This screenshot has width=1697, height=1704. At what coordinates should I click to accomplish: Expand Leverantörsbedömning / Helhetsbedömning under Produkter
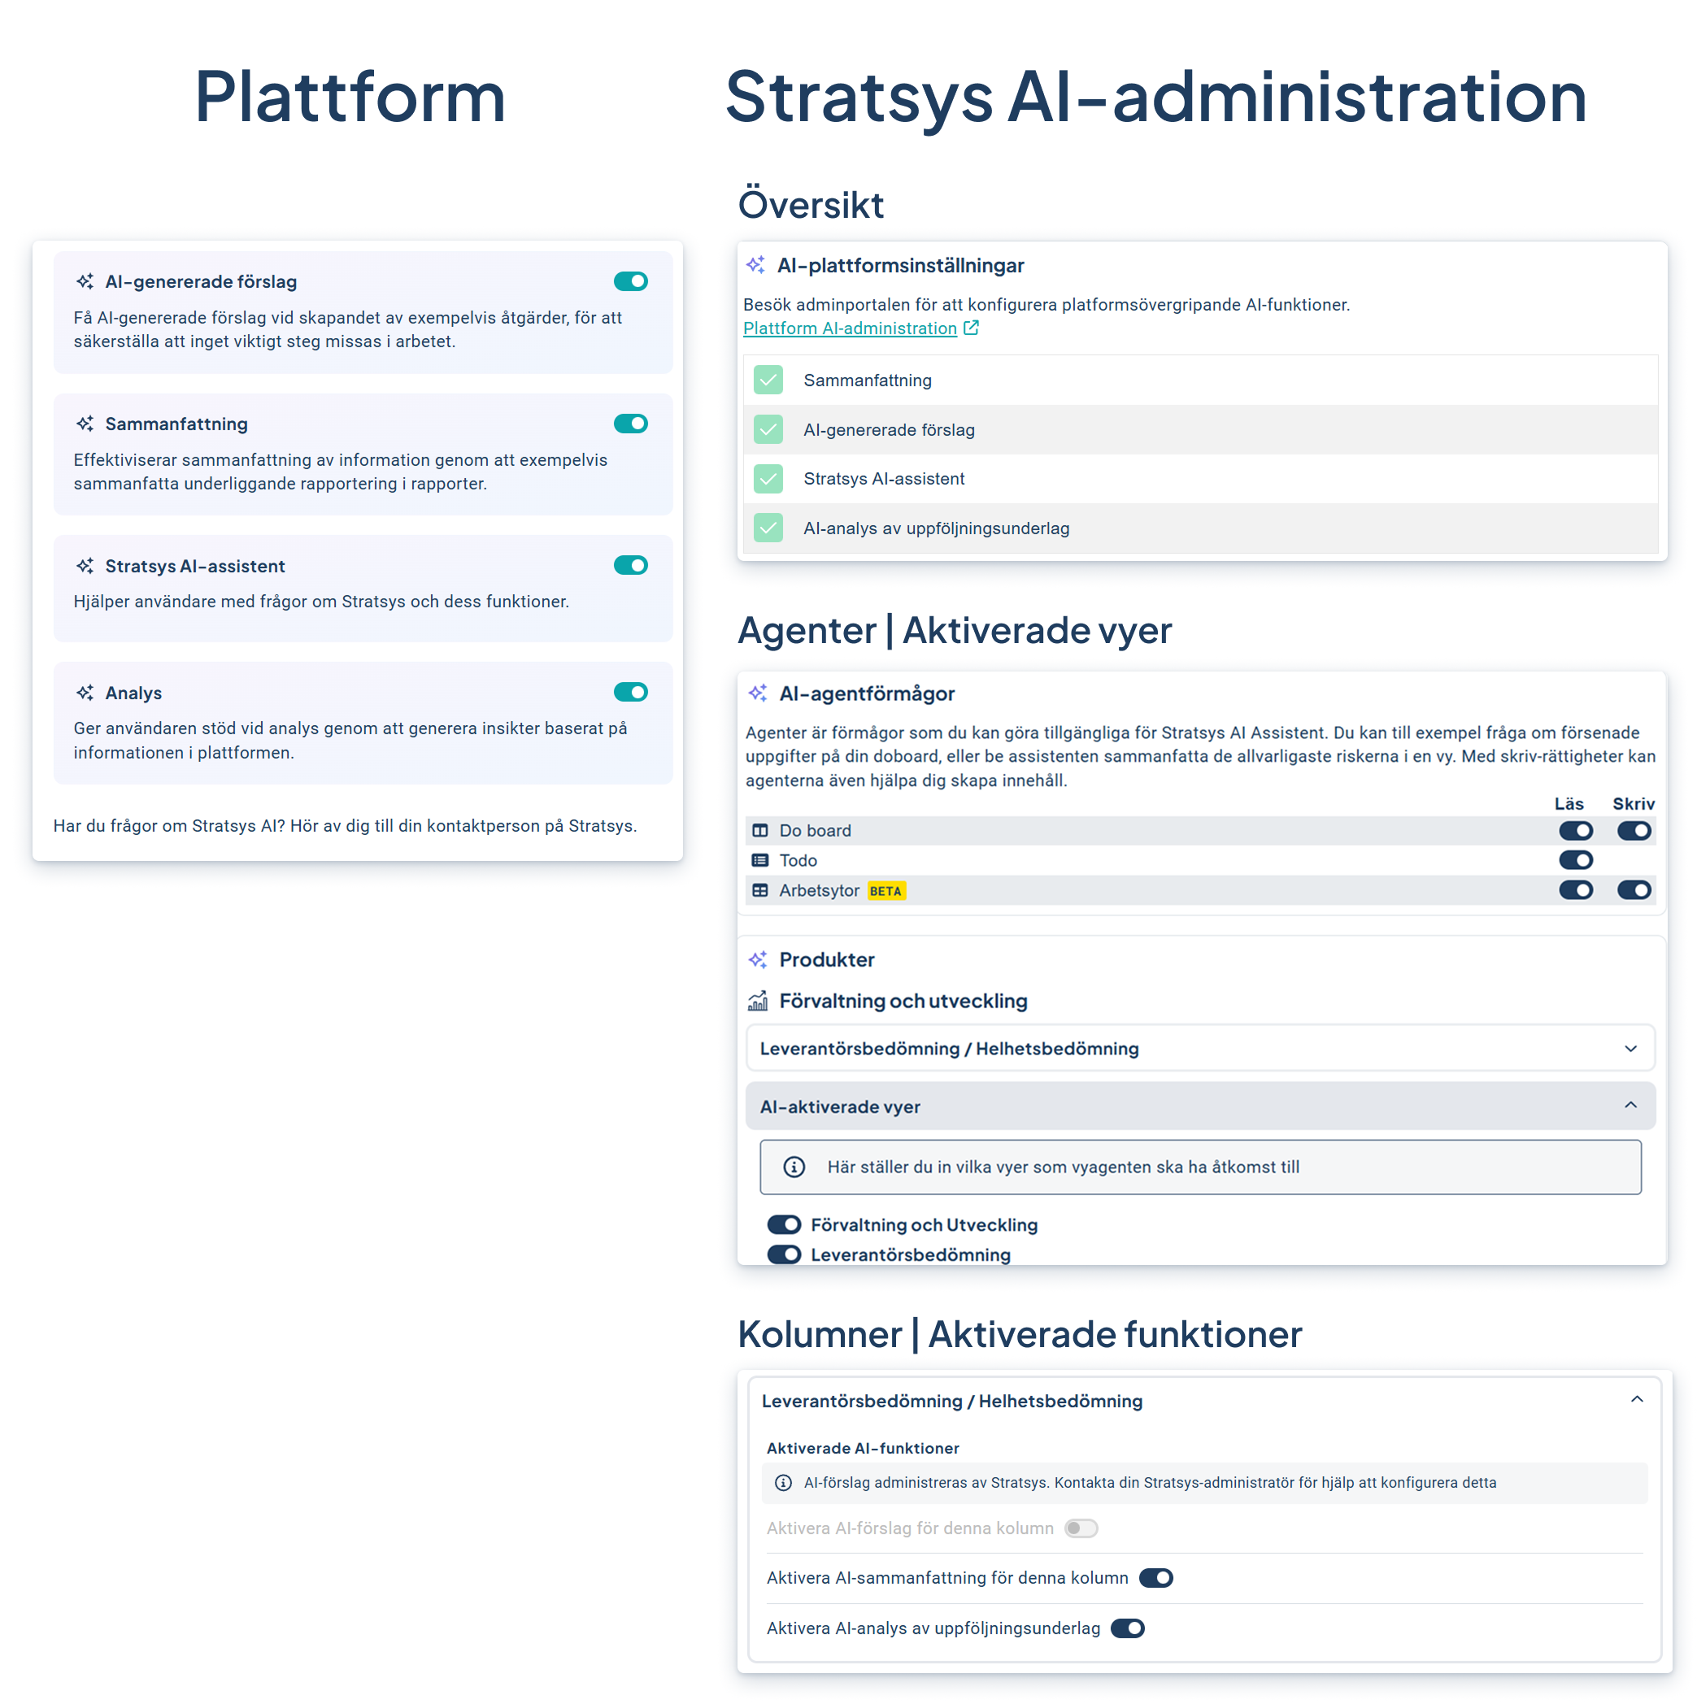(x=1631, y=1049)
